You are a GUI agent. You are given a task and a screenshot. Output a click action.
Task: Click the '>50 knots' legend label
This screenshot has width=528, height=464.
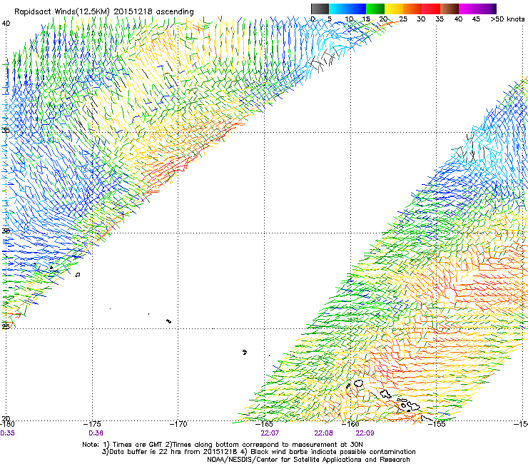tap(507, 19)
